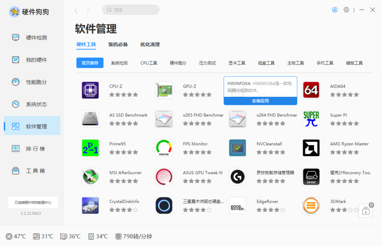Open the AMD Ryzen Master icon

point(311,148)
